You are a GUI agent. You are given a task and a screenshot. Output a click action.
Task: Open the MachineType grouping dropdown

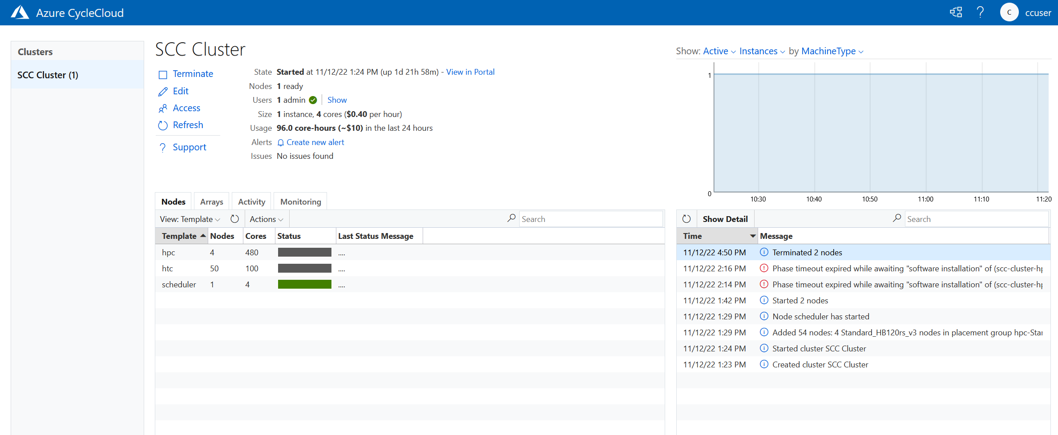pyautogui.click(x=832, y=51)
